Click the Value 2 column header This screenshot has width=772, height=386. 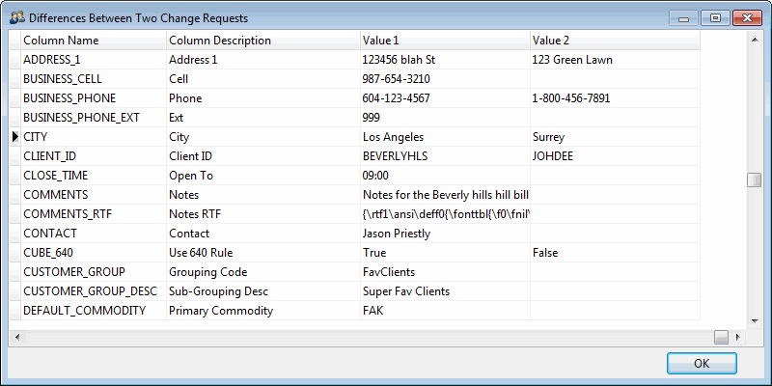pyautogui.click(x=614, y=41)
